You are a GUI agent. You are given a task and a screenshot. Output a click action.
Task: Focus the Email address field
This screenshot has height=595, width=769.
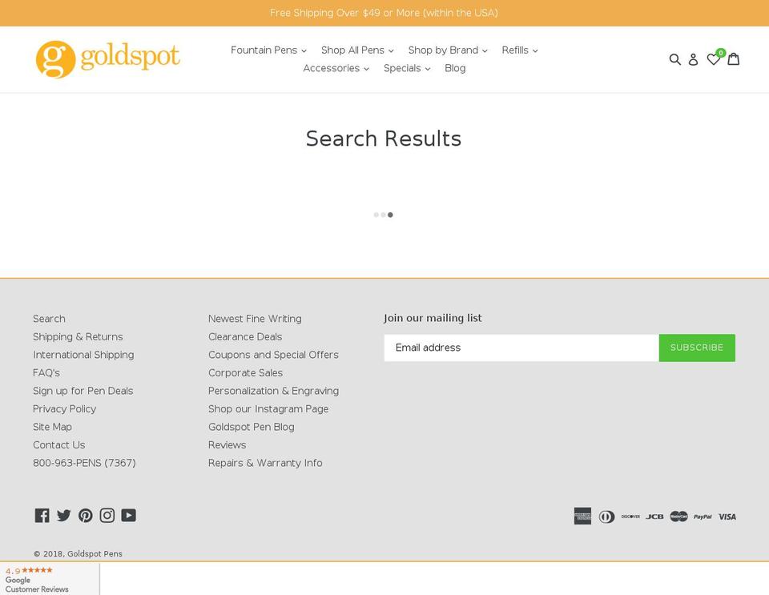click(x=521, y=348)
